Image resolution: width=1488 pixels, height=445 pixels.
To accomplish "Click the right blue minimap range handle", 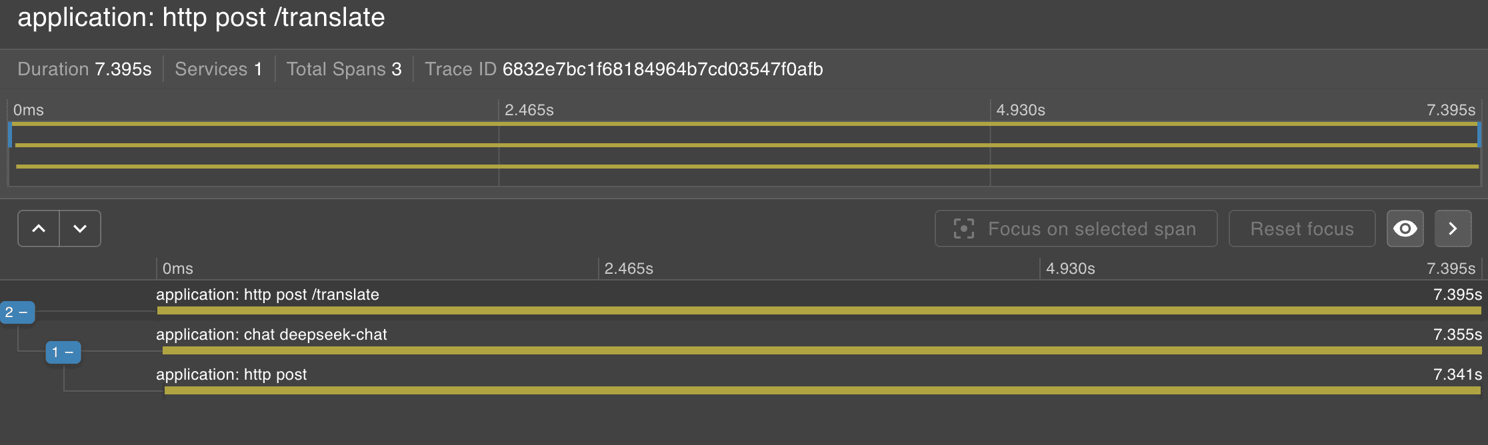I will [1479, 135].
